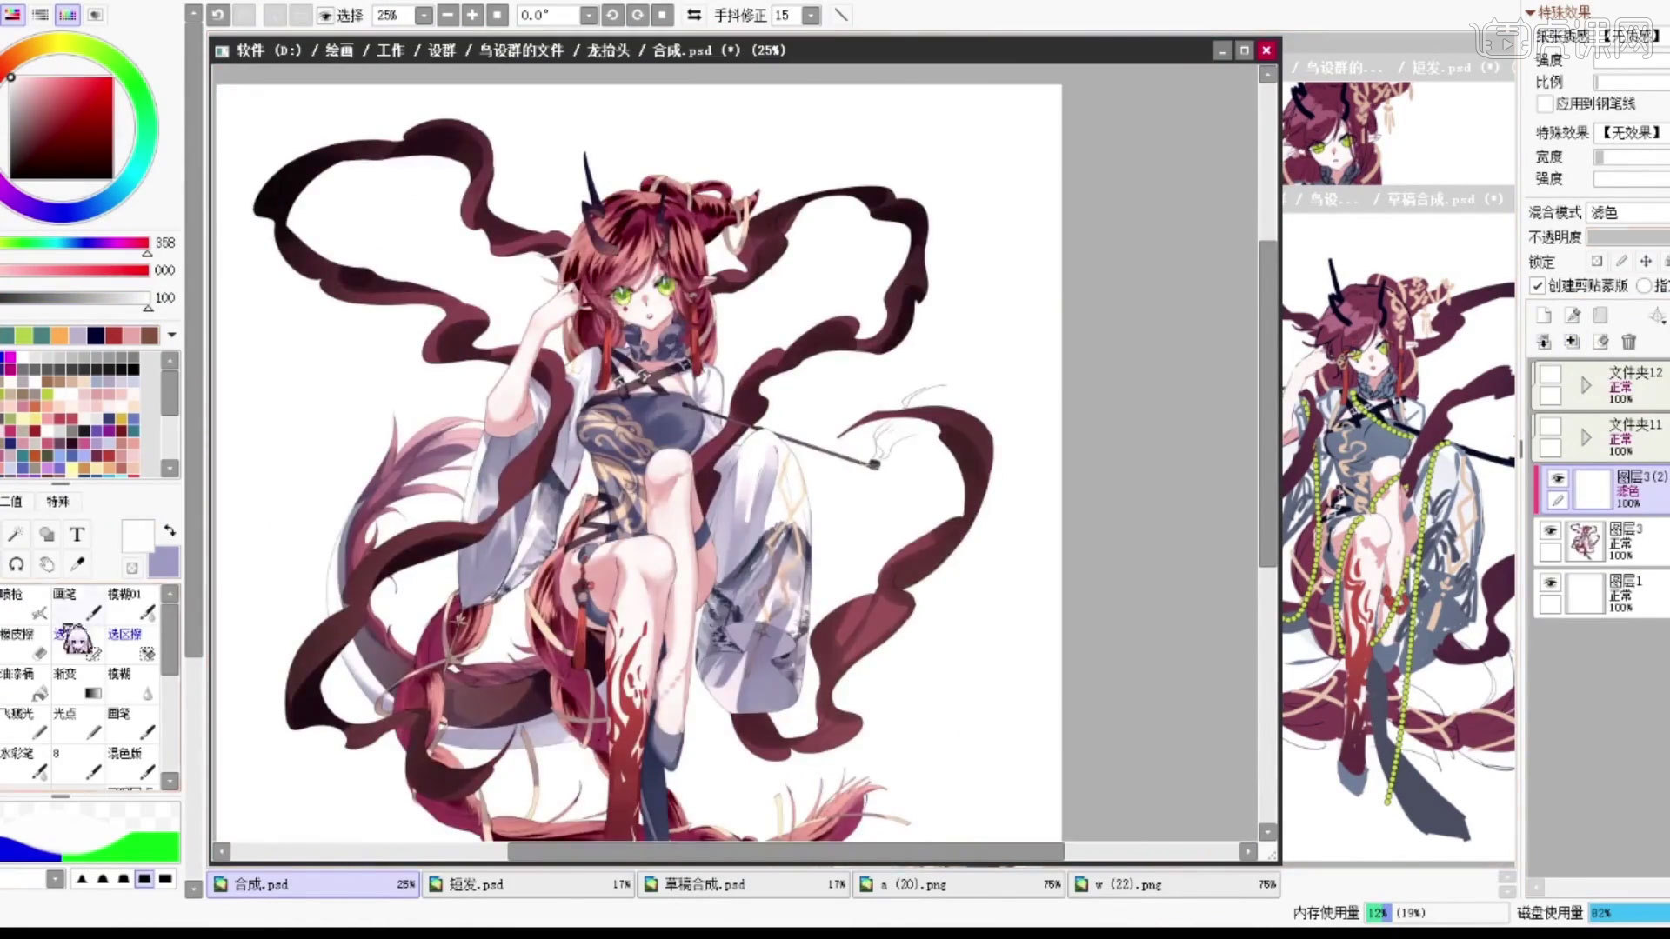Select the eyedropper tool
The width and height of the screenshot is (1670, 939).
[x=77, y=565]
